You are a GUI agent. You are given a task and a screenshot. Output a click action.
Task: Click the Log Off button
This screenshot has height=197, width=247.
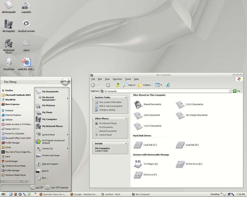coord(37,187)
